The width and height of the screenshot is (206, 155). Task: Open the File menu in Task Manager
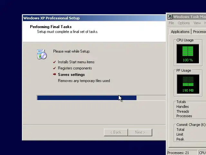pyautogui.click(x=171, y=23)
